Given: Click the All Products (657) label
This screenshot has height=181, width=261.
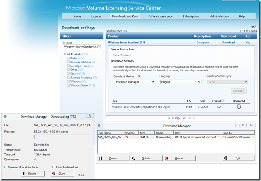Looking at the screenshot, I should point(77,54).
